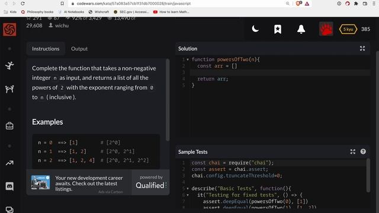This screenshot has width=379, height=213.
Task: Go forward in browser history
Action: [x=14, y=4]
